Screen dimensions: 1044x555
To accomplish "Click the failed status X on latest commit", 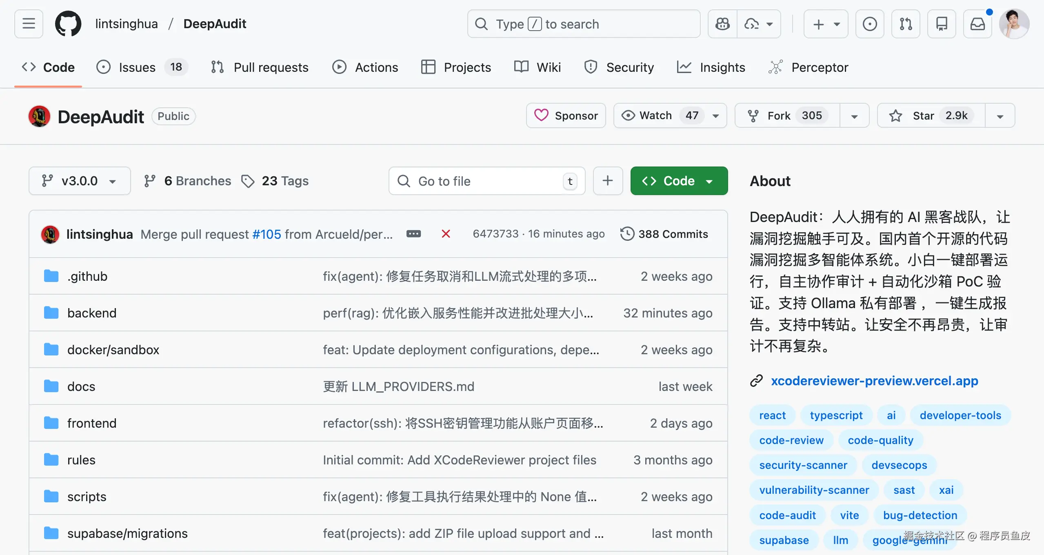I will 446,234.
